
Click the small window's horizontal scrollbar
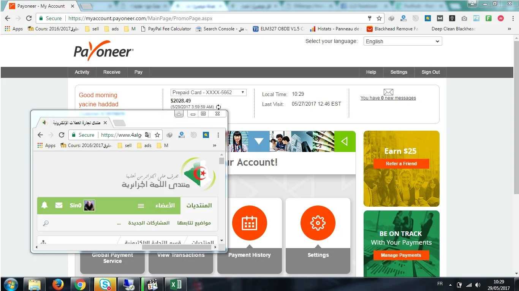[x=176, y=247]
